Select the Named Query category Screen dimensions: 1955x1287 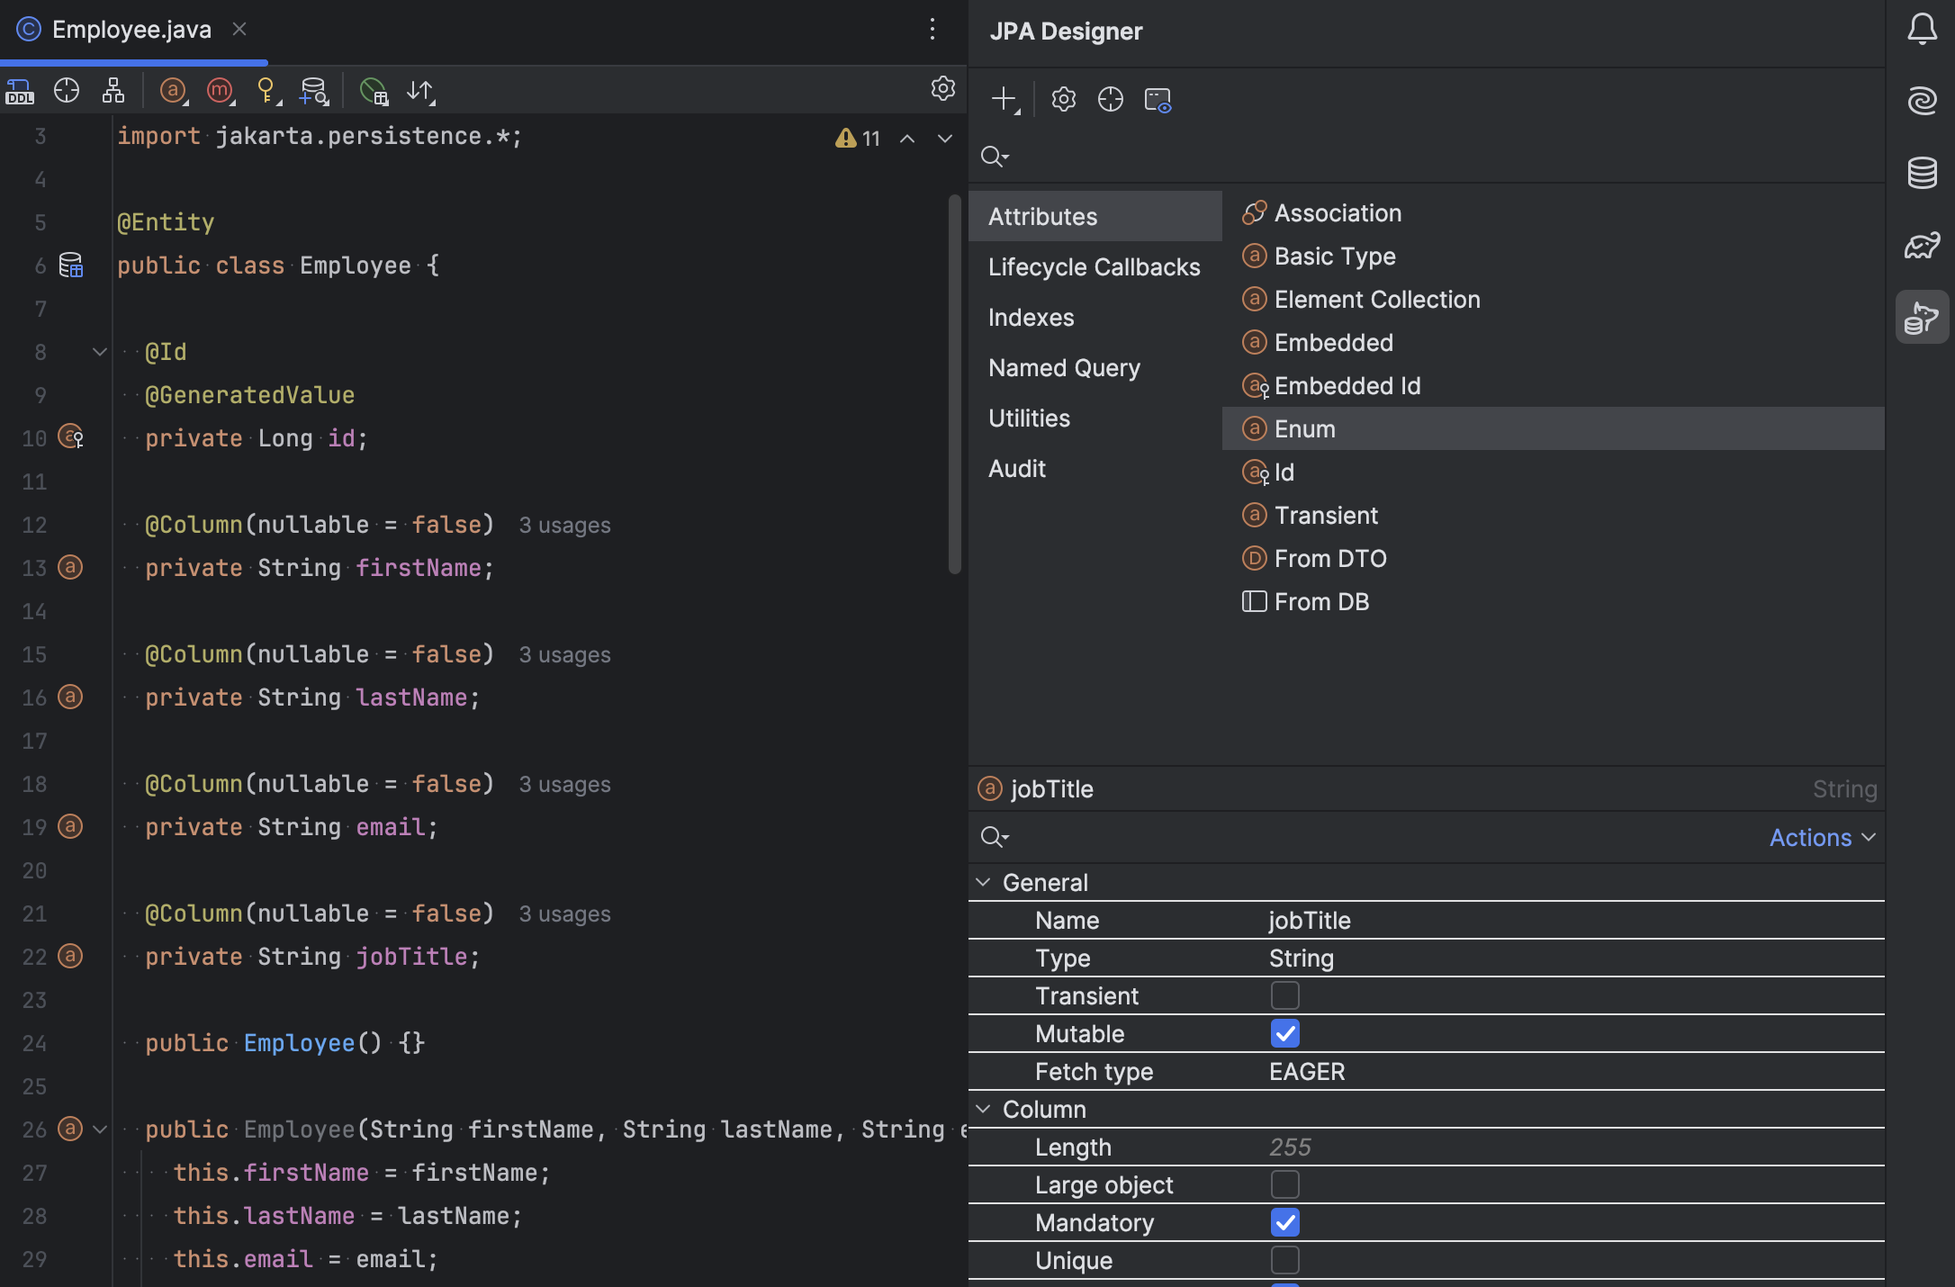tap(1065, 367)
